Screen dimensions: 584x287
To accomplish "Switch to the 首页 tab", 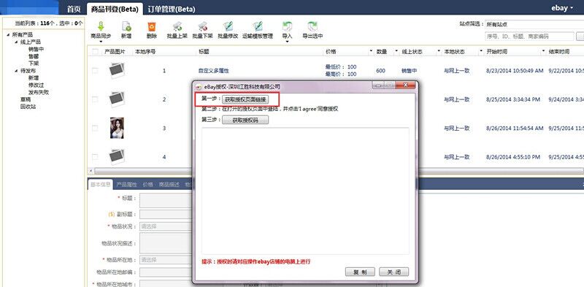I will coord(74,9).
